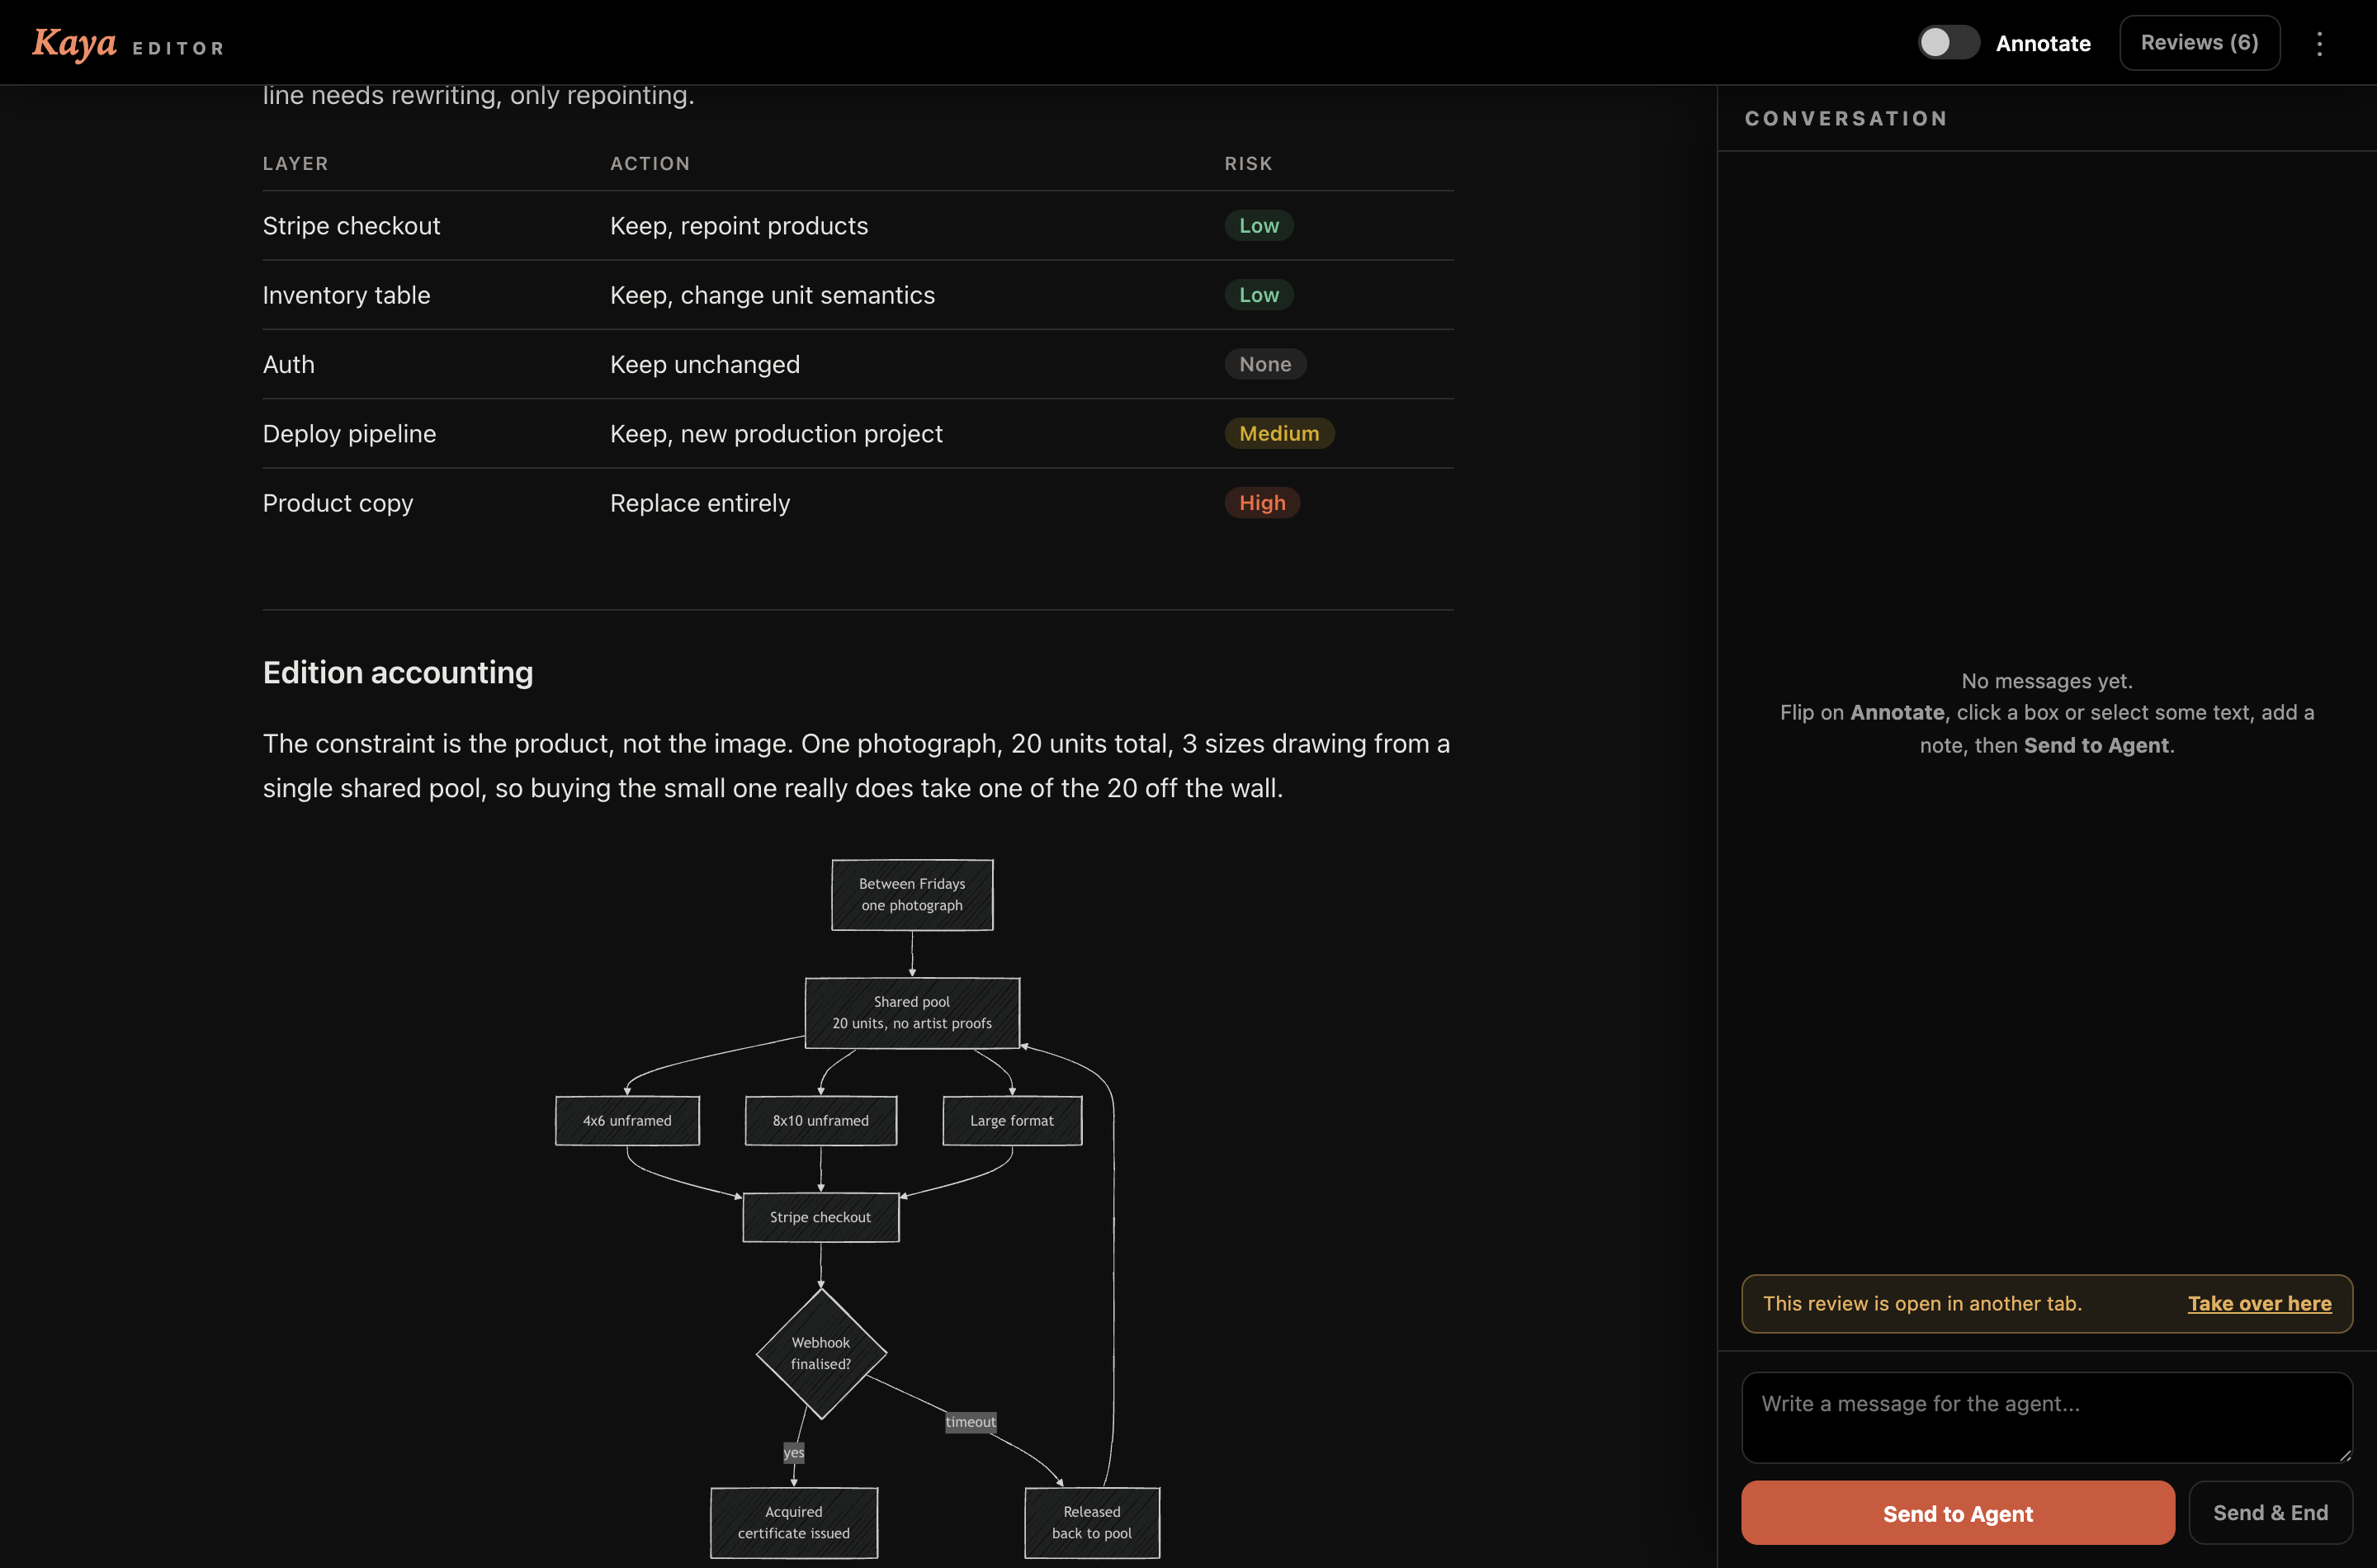Screen dimensions: 2377x1568
Task: Click the LAYER column header
Action: pos(295,163)
